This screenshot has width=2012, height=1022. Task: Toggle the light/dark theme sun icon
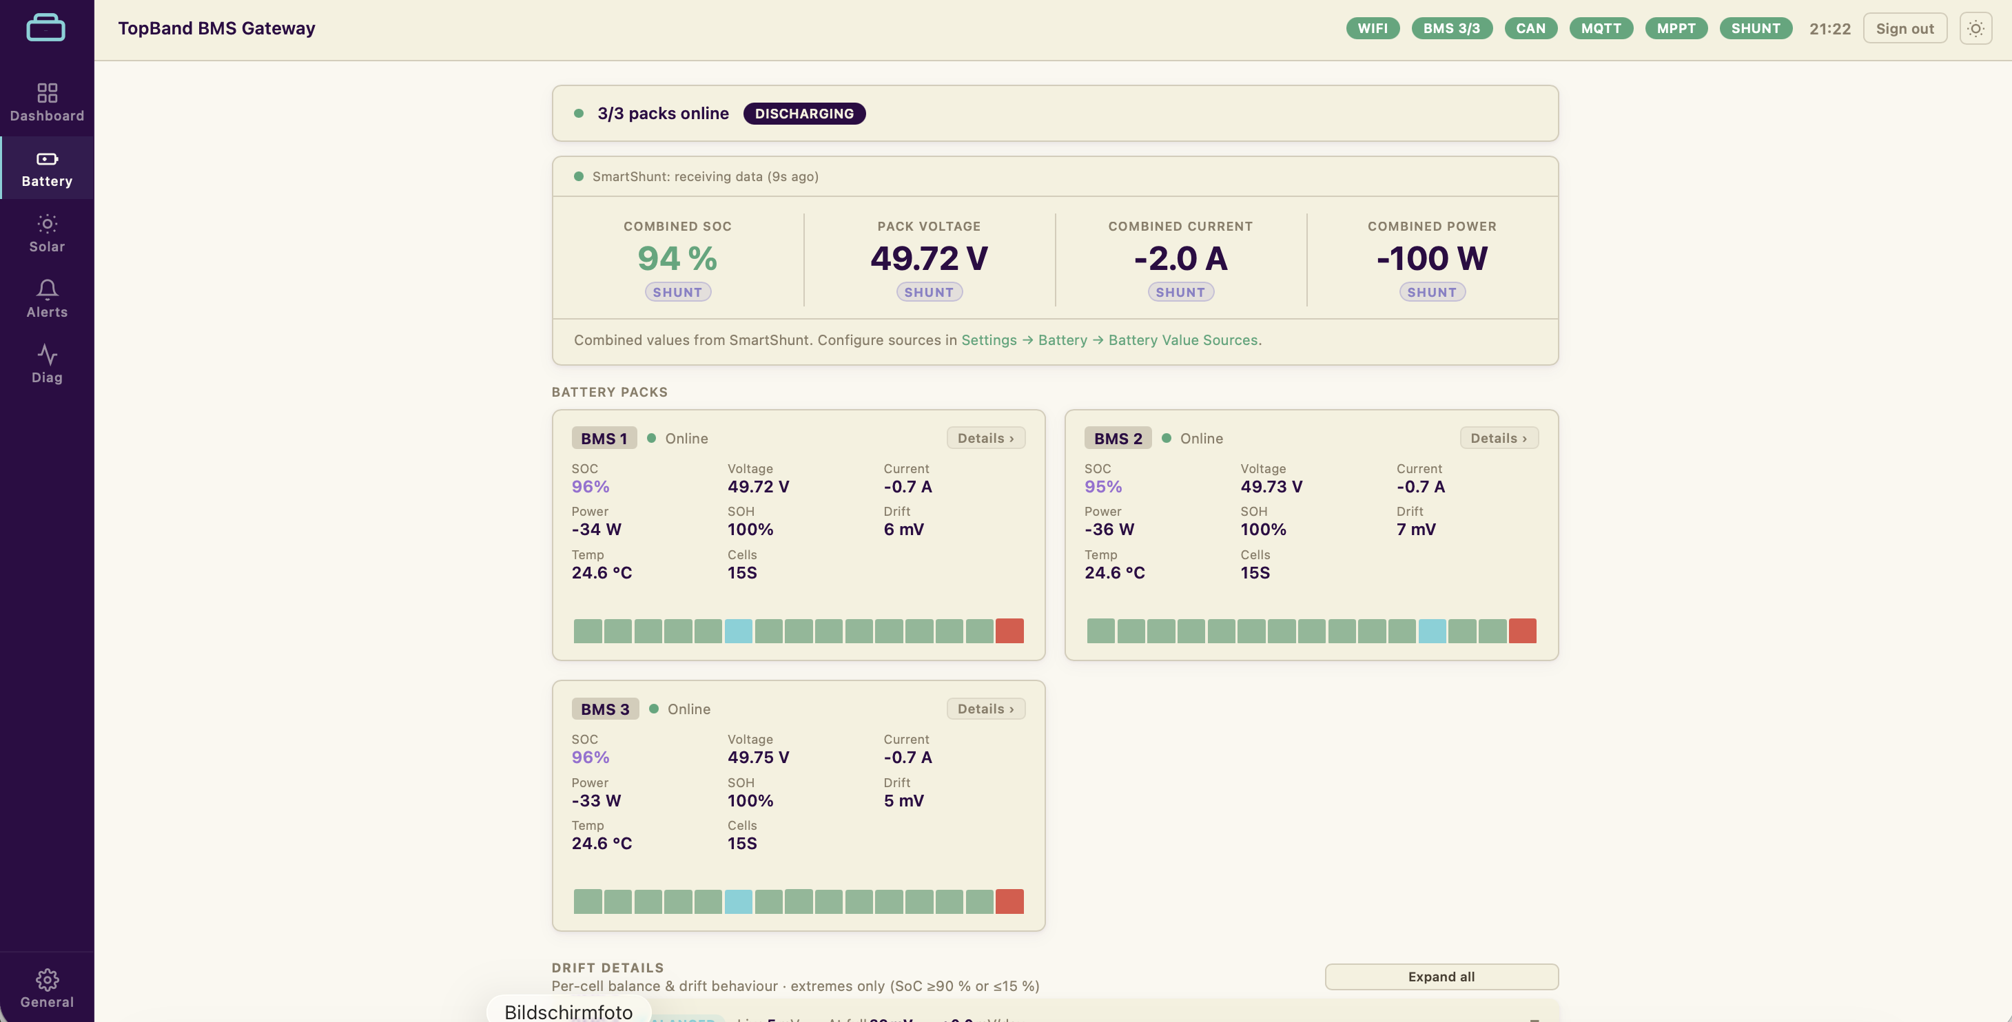point(1975,29)
